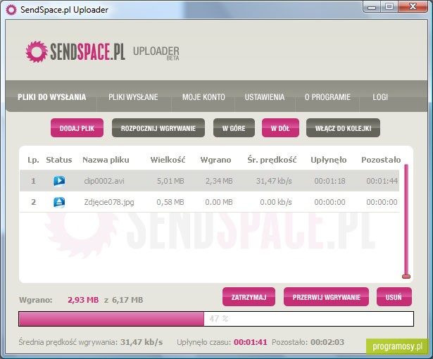Click the 0.00 MB uploaded cell
Image resolution: width=433 pixels, height=359 pixels.
point(219,202)
